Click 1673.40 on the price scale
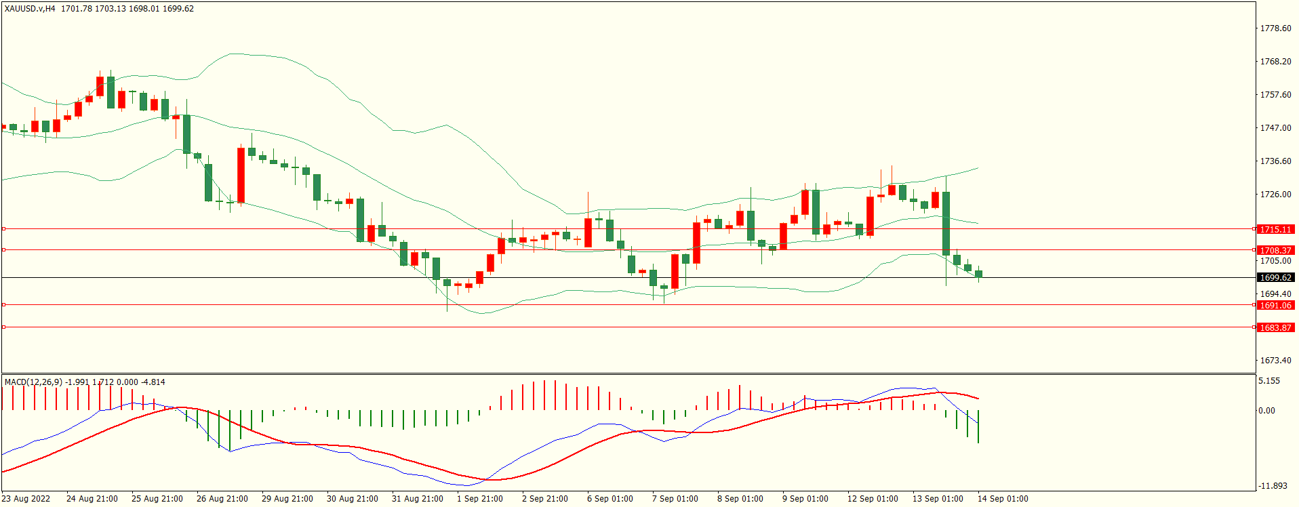The image size is (1299, 507). [1275, 361]
